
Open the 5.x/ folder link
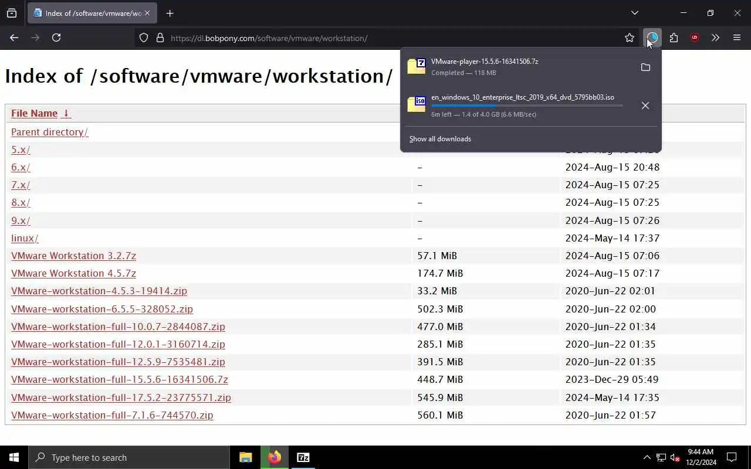tap(21, 149)
